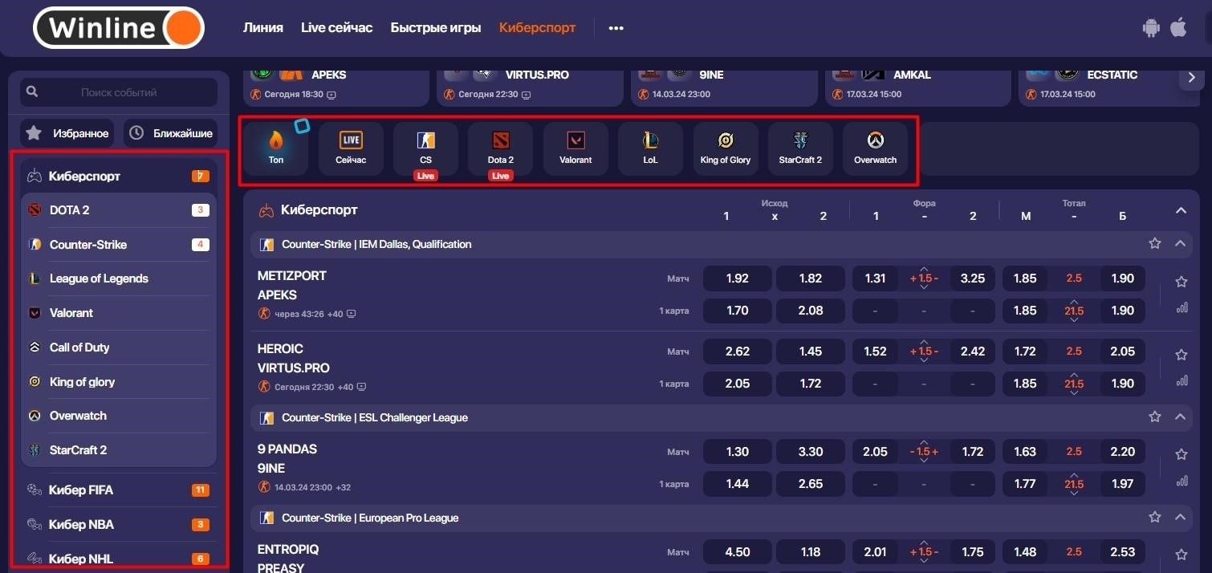
Task: Select DOTA 2 in the sidebar
Action: pos(119,210)
